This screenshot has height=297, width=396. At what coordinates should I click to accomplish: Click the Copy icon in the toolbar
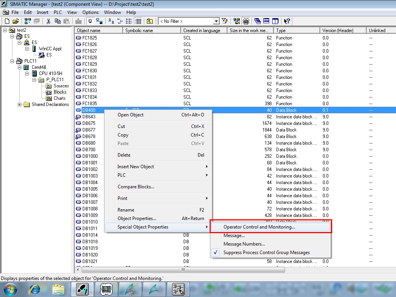[58, 21]
